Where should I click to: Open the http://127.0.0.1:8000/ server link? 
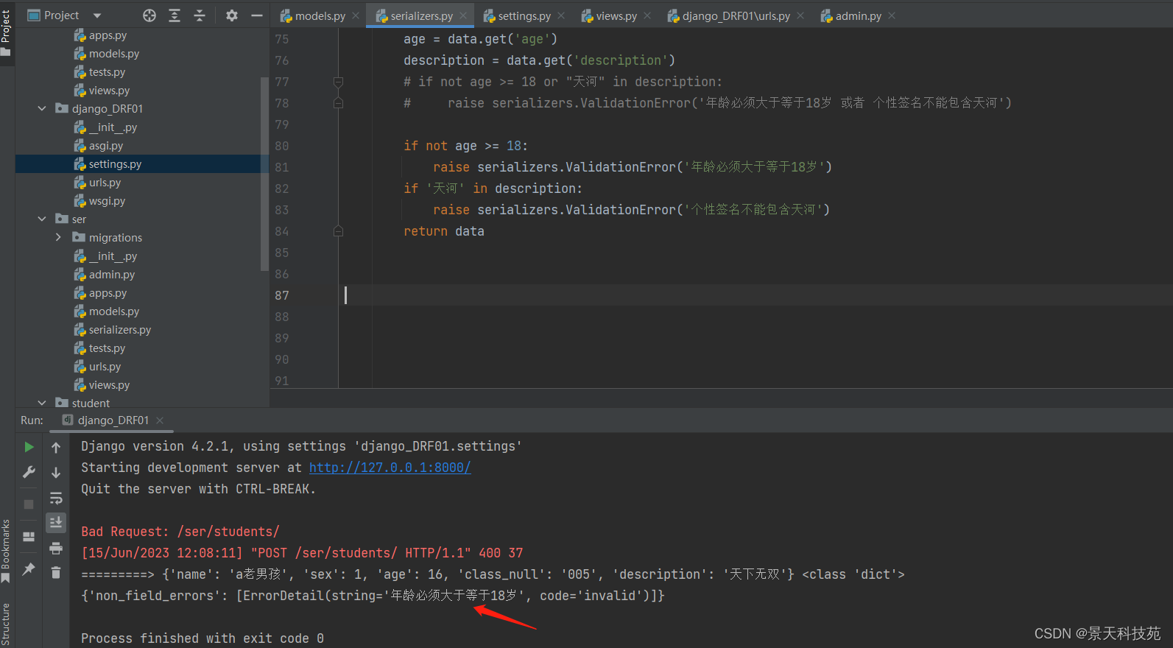pos(390,468)
